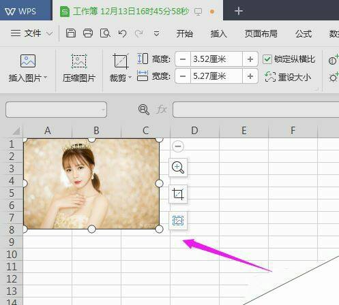Click the Print icon

(x=88, y=33)
